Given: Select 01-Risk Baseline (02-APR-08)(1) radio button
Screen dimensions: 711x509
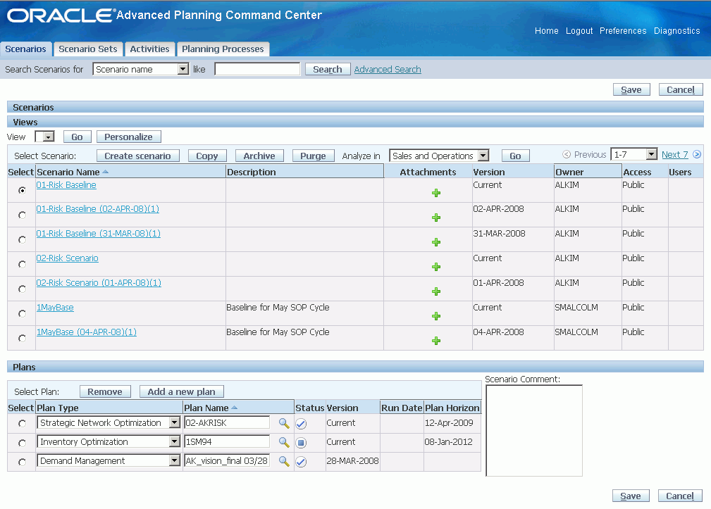Looking at the screenshot, I should 22,215.
